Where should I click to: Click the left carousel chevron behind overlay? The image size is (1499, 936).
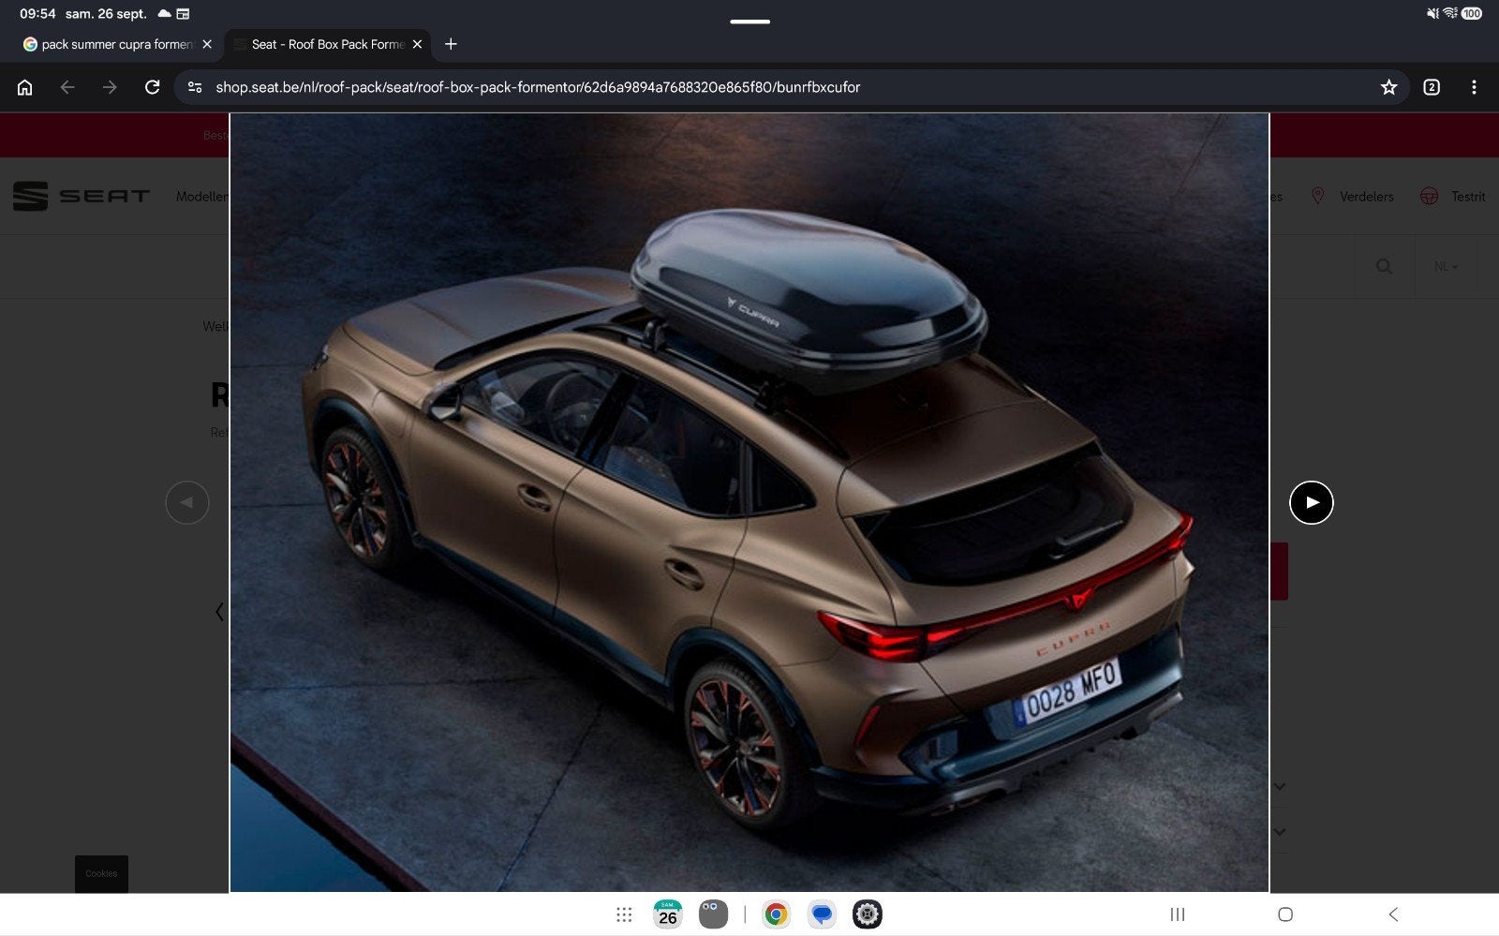coord(219,612)
